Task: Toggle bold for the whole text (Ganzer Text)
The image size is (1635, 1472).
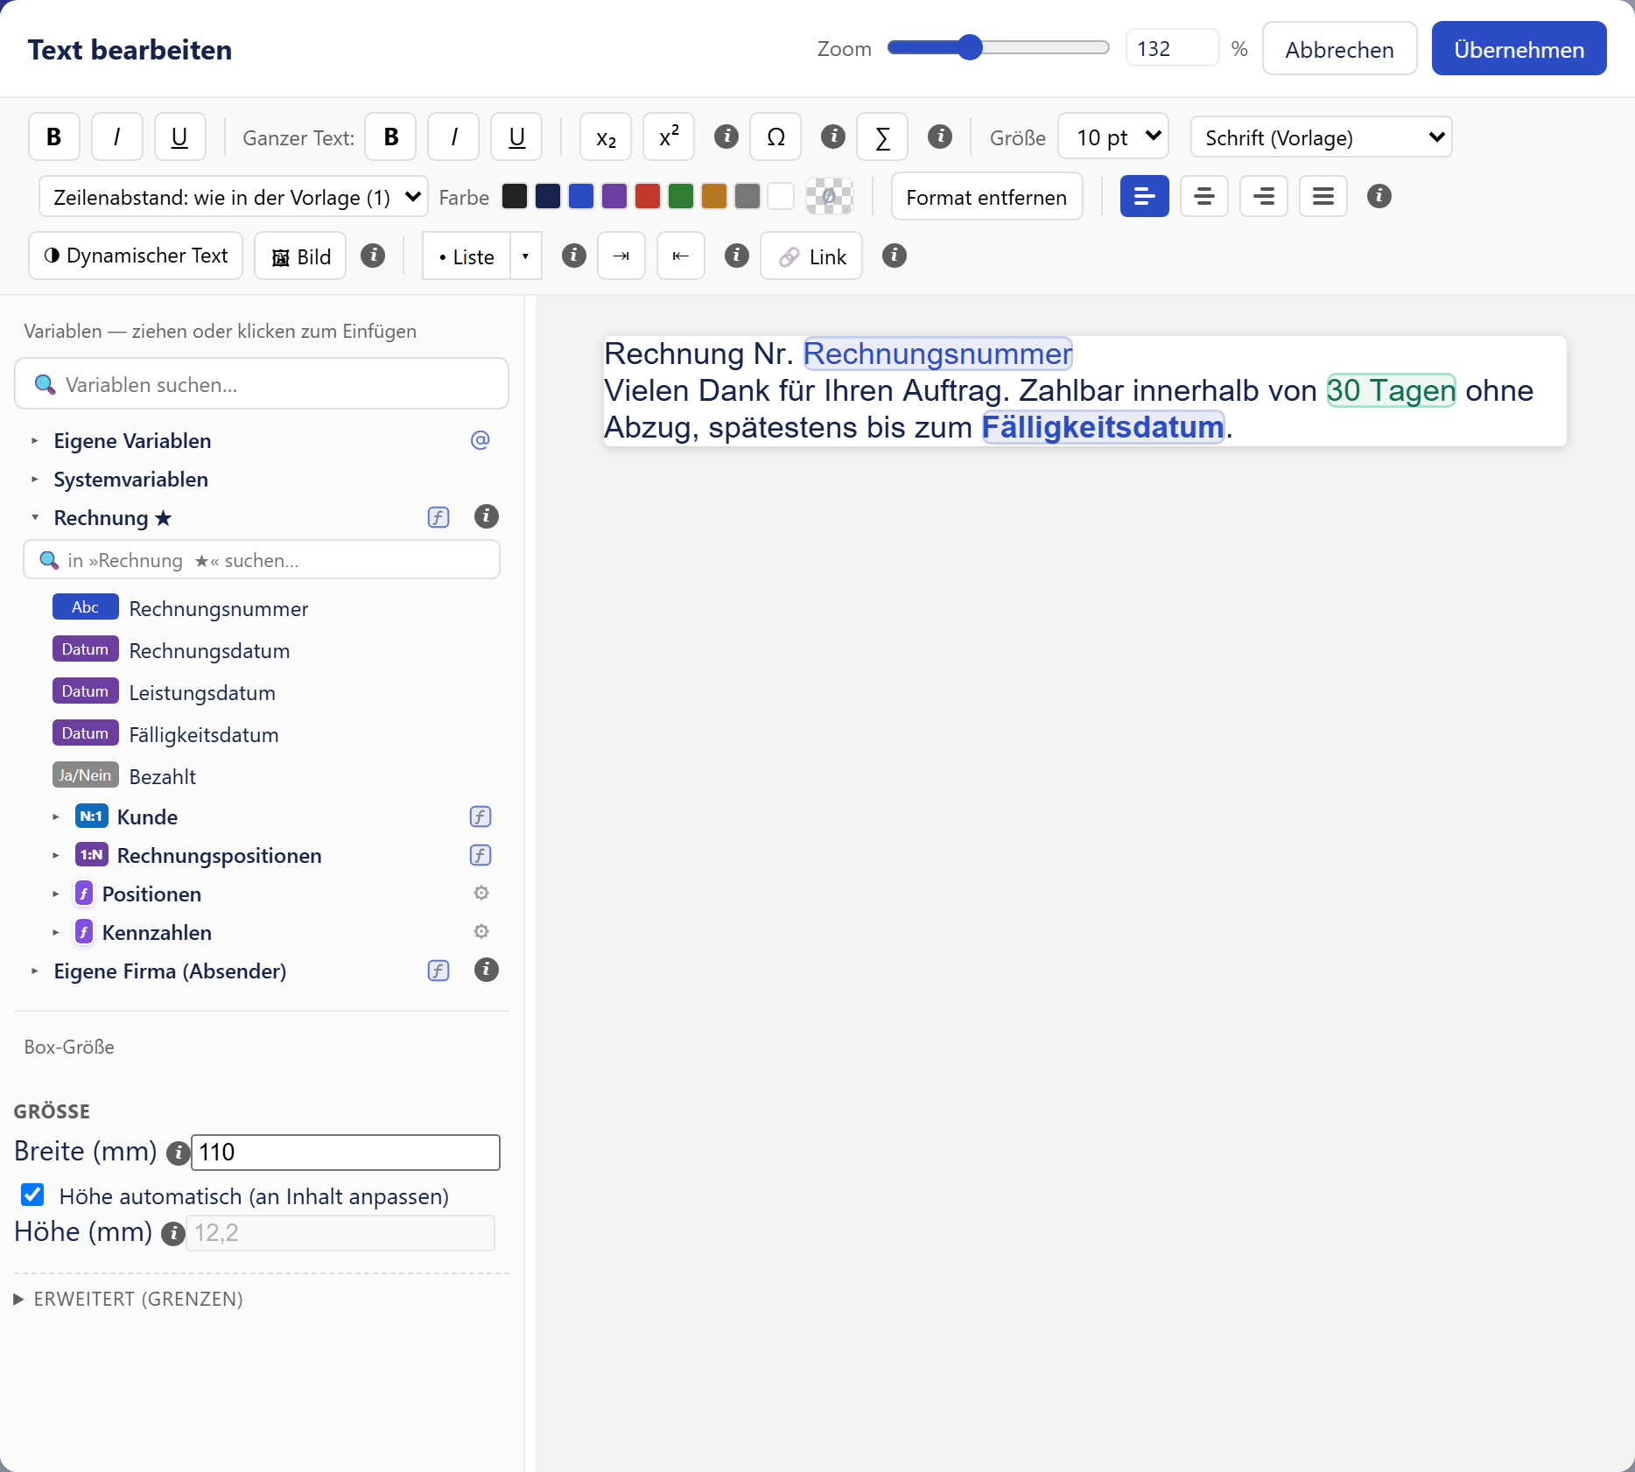Action: click(390, 137)
